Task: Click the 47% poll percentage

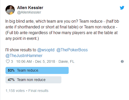Action: point(11,80)
